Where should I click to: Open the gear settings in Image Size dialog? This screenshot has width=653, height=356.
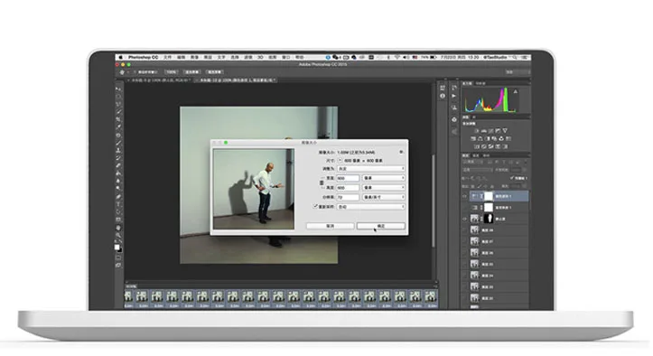coord(401,152)
